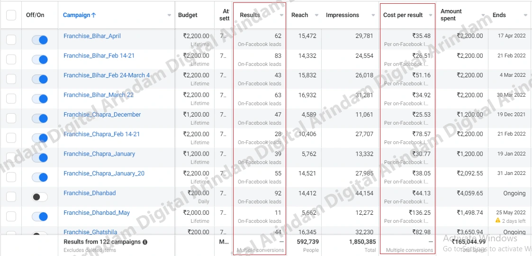The width and height of the screenshot is (532, 256).
Task: Toggle off the Franchise_Bihar_April campaign
Action: (40, 40)
